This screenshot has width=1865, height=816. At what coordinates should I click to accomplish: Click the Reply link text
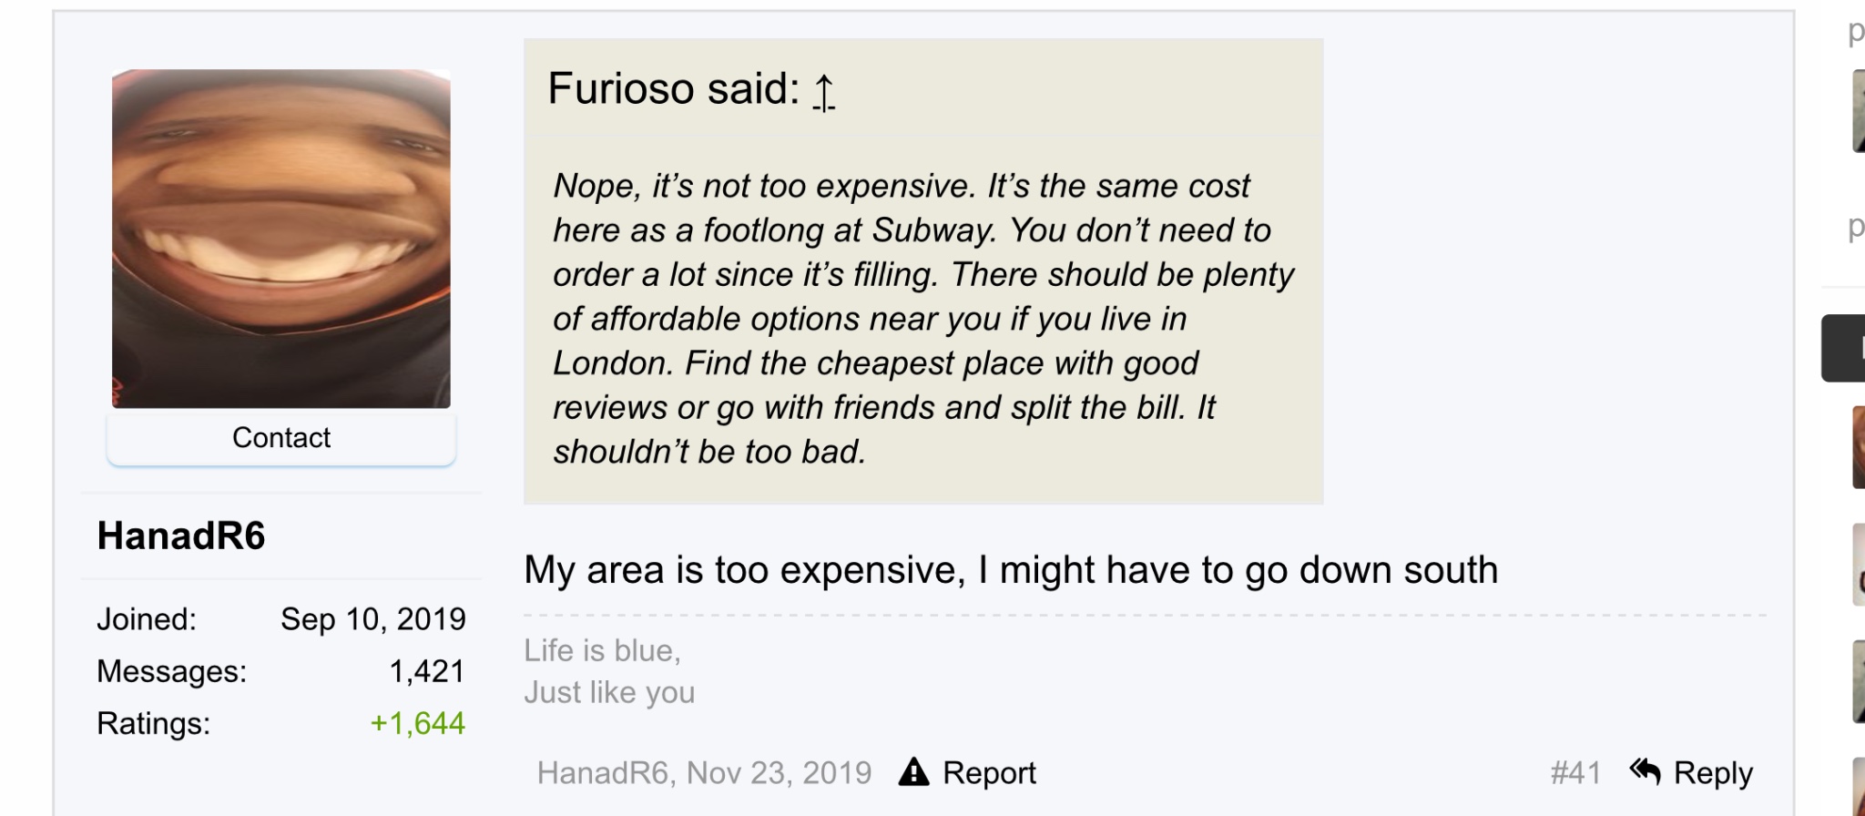tap(1713, 772)
